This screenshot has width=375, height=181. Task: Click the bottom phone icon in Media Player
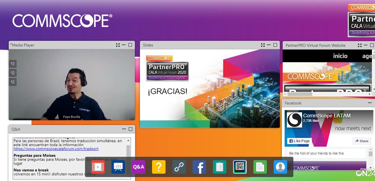pos(13,82)
